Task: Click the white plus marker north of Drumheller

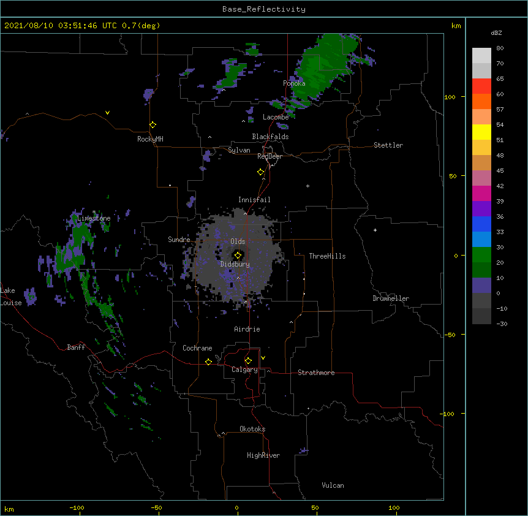Action: point(375,230)
